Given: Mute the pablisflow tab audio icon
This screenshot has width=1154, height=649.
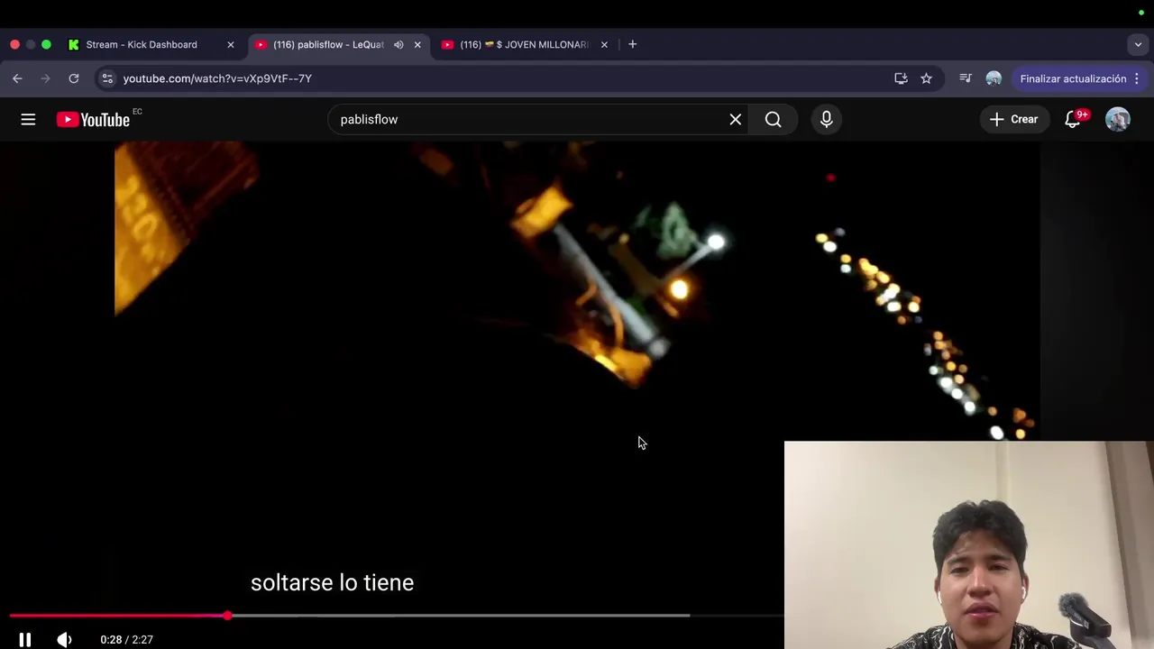Looking at the screenshot, I should [398, 44].
